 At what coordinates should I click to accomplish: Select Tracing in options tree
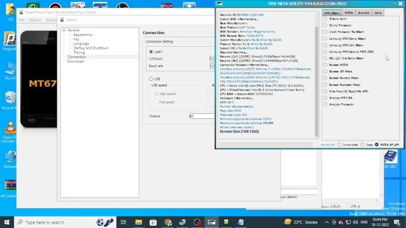[79, 53]
